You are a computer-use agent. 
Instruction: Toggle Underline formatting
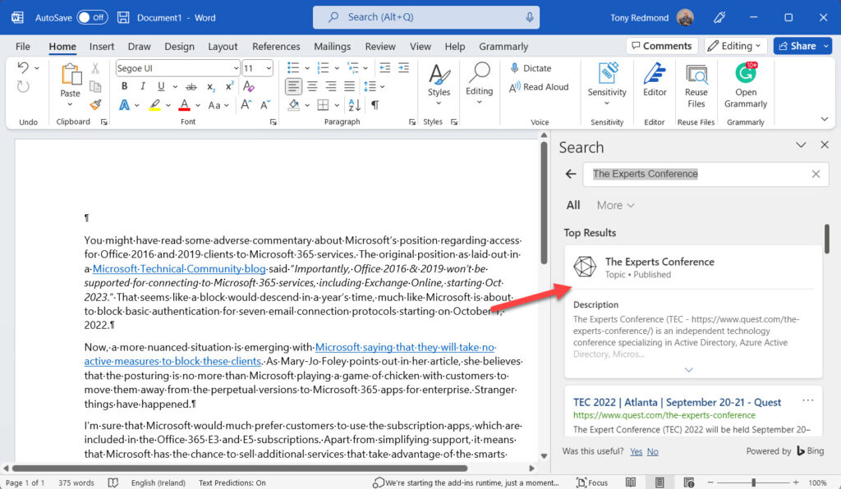161,86
